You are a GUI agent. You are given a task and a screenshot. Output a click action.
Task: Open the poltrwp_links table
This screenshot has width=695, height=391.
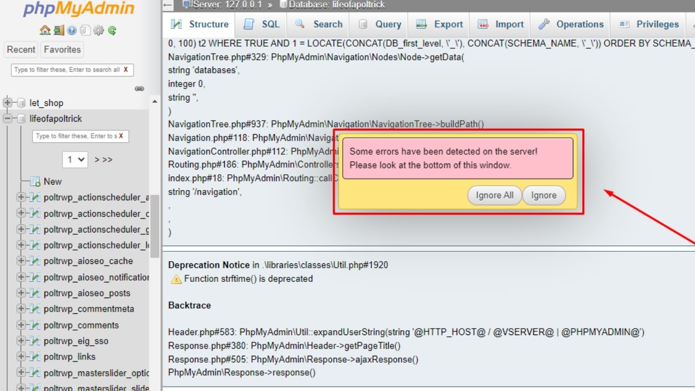coord(69,357)
